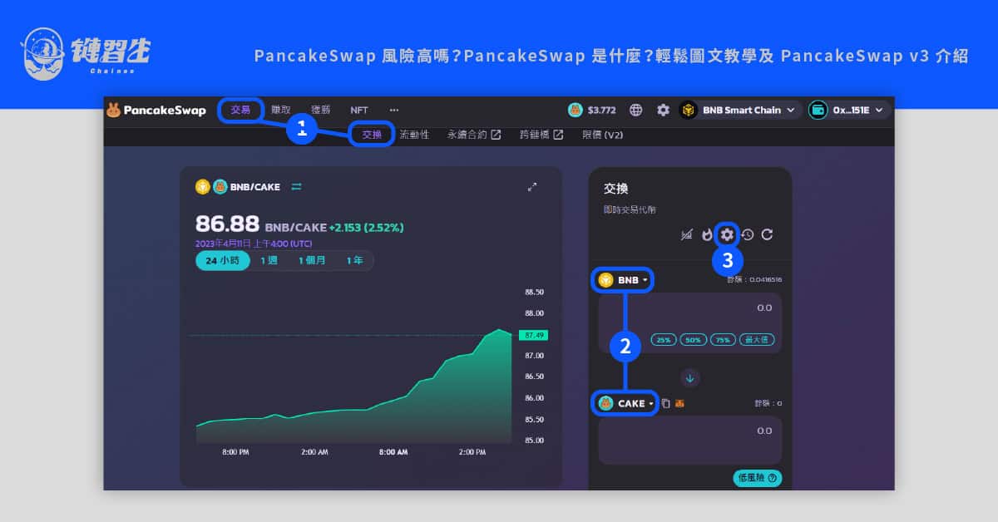
Task: Swap token positions with down arrow
Action: [x=690, y=377]
